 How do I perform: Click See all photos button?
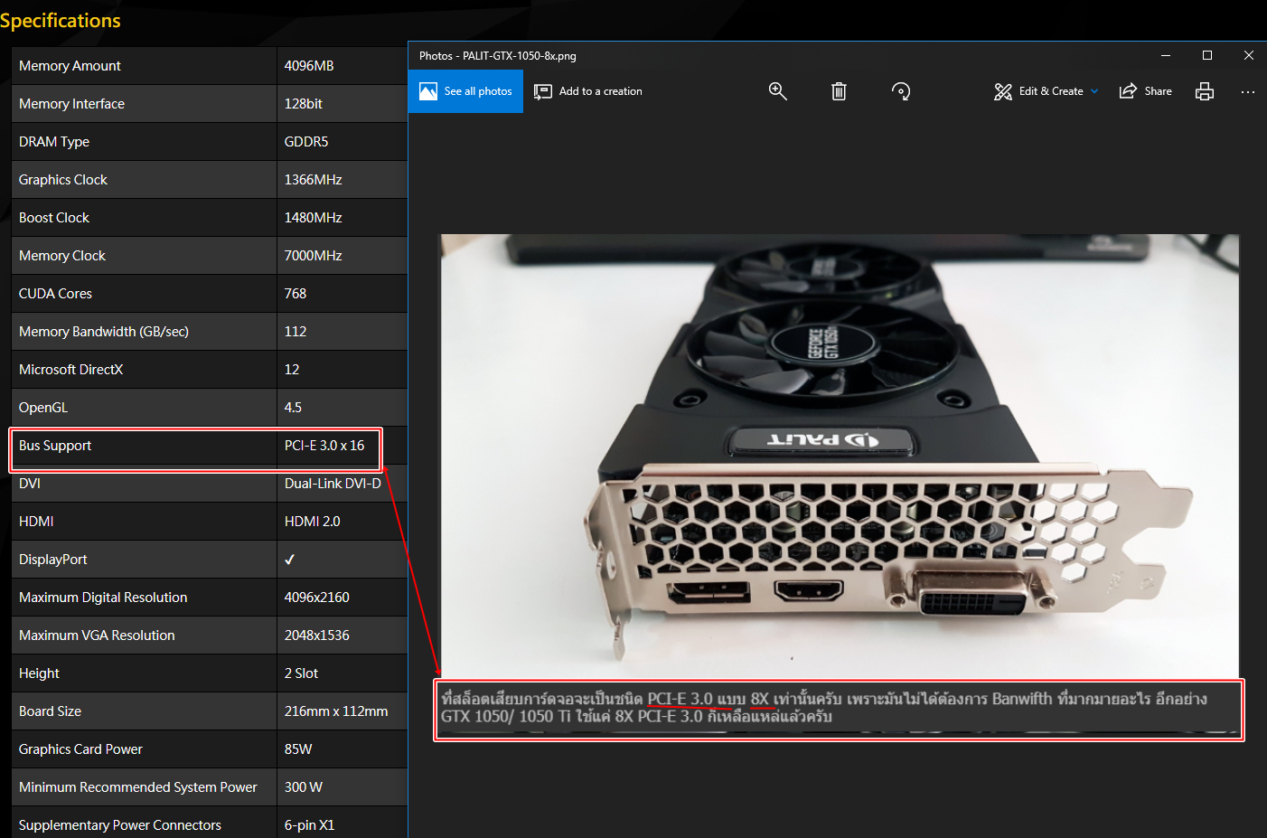point(465,91)
